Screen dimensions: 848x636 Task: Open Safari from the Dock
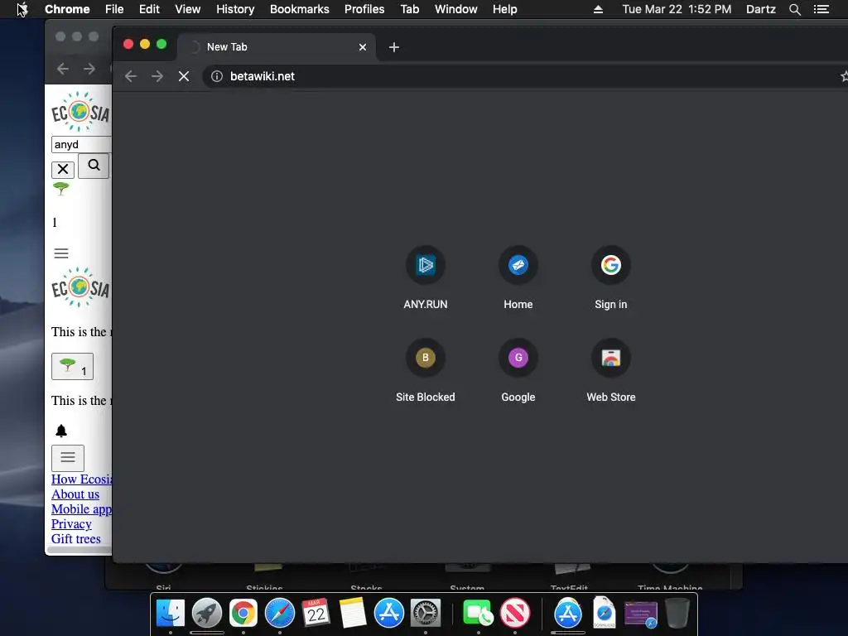[280, 614]
